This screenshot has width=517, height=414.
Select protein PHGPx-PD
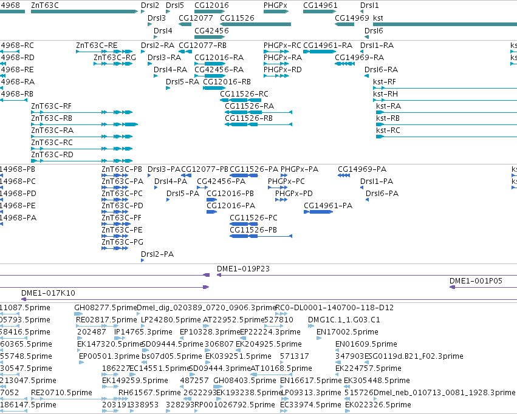click(x=294, y=193)
